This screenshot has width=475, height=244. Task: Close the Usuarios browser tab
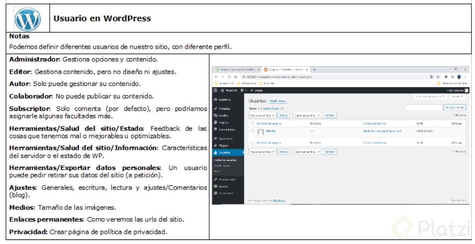click(x=307, y=70)
